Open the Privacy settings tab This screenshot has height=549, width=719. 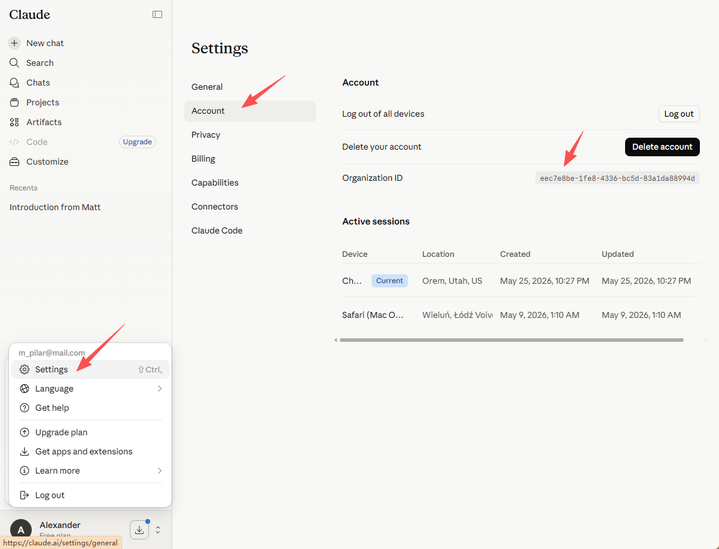click(250, 135)
